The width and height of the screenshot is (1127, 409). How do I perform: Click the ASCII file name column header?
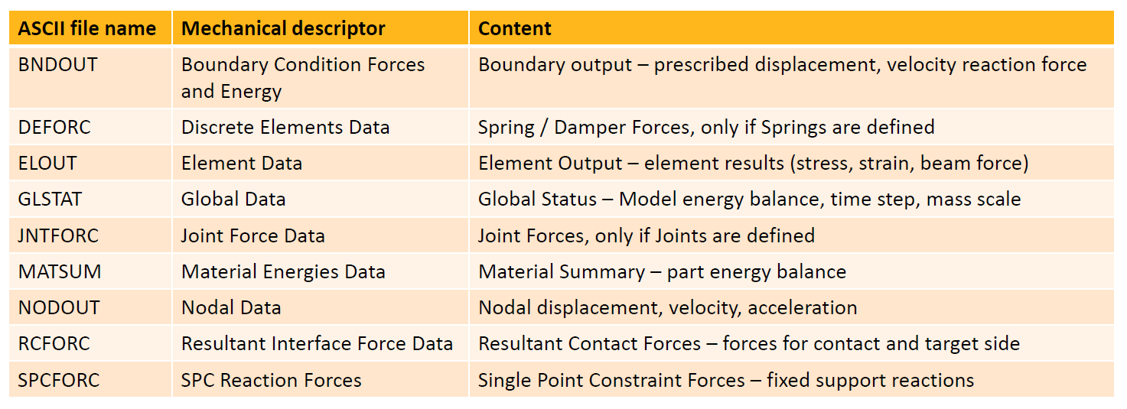click(x=90, y=29)
